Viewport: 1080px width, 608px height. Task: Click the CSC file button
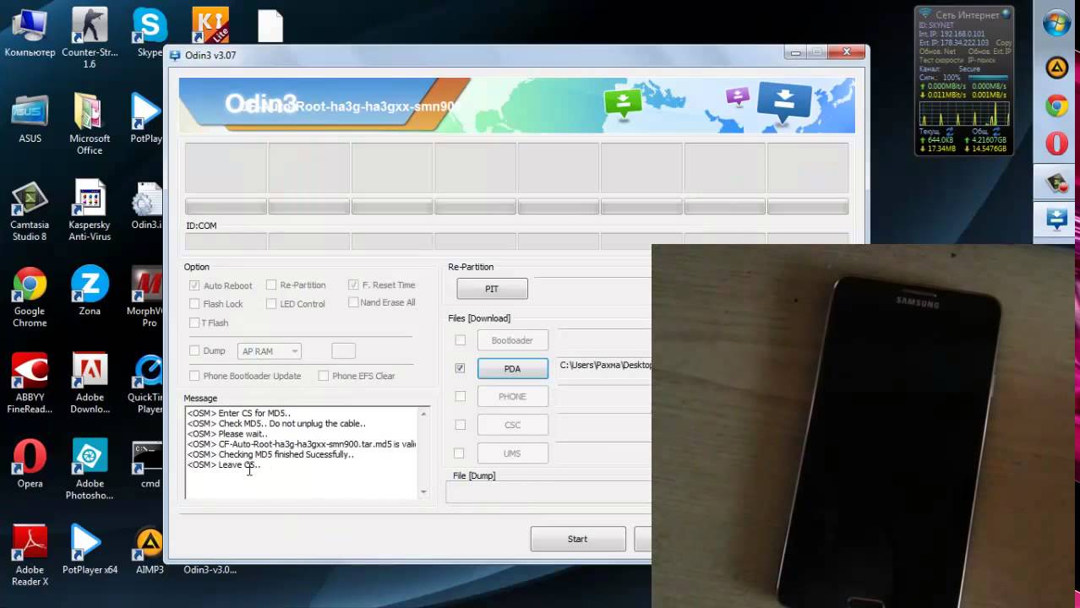[512, 425]
